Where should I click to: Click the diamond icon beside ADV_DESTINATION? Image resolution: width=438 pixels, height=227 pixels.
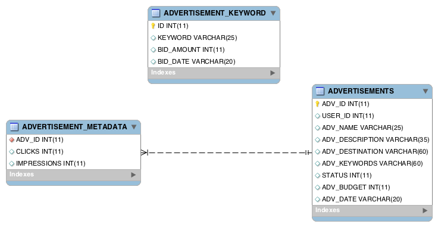click(317, 151)
